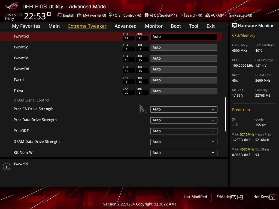
Task: Click the language globe icon
Action: coord(60,15)
